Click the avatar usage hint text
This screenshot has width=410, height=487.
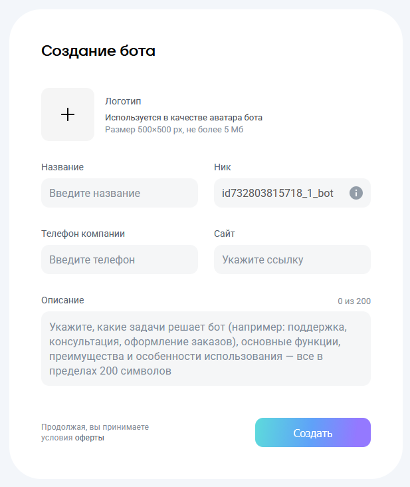click(x=183, y=118)
